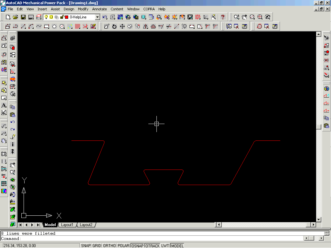331x248 pixels.
Task: Choose the Spline curve tool
Action: [39, 26]
